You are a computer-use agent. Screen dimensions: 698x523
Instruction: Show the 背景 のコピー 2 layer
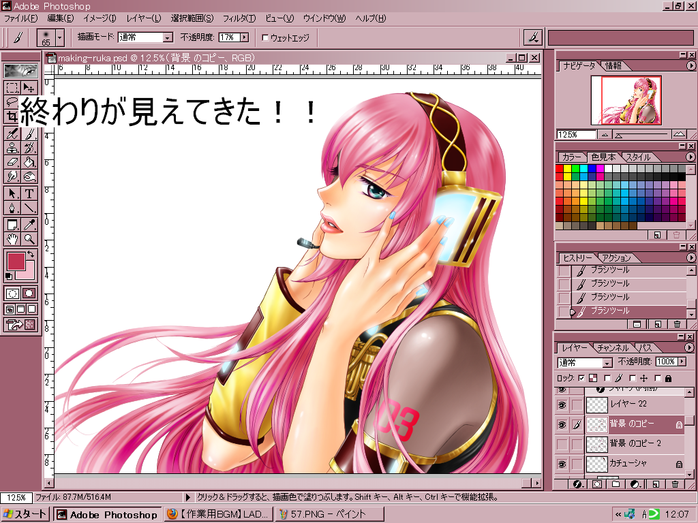pos(562,444)
